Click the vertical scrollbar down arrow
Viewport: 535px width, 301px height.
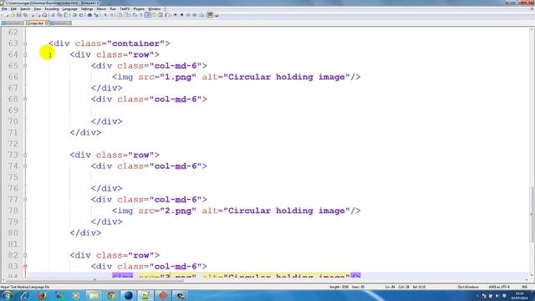coord(532,275)
